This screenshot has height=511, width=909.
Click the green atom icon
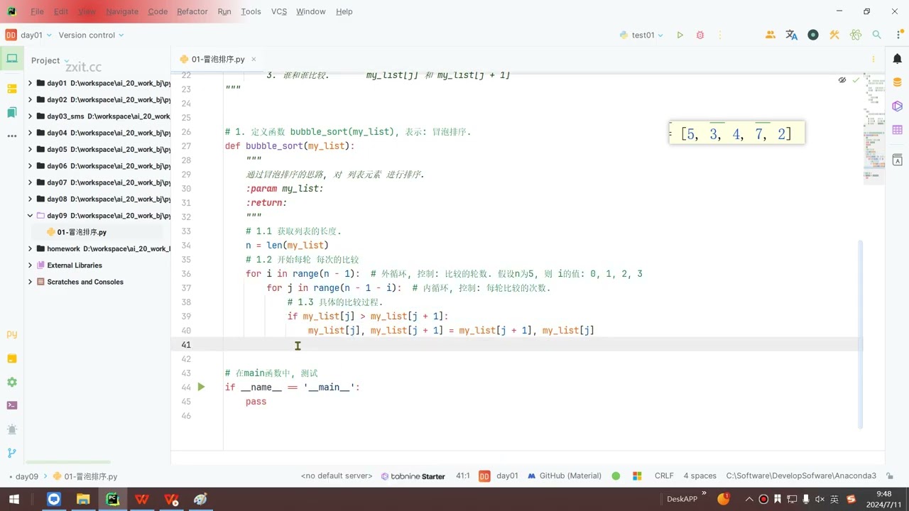click(x=856, y=35)
